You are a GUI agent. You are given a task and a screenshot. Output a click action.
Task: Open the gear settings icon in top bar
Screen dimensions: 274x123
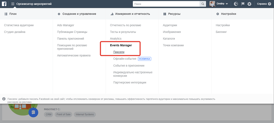point(249,4)
